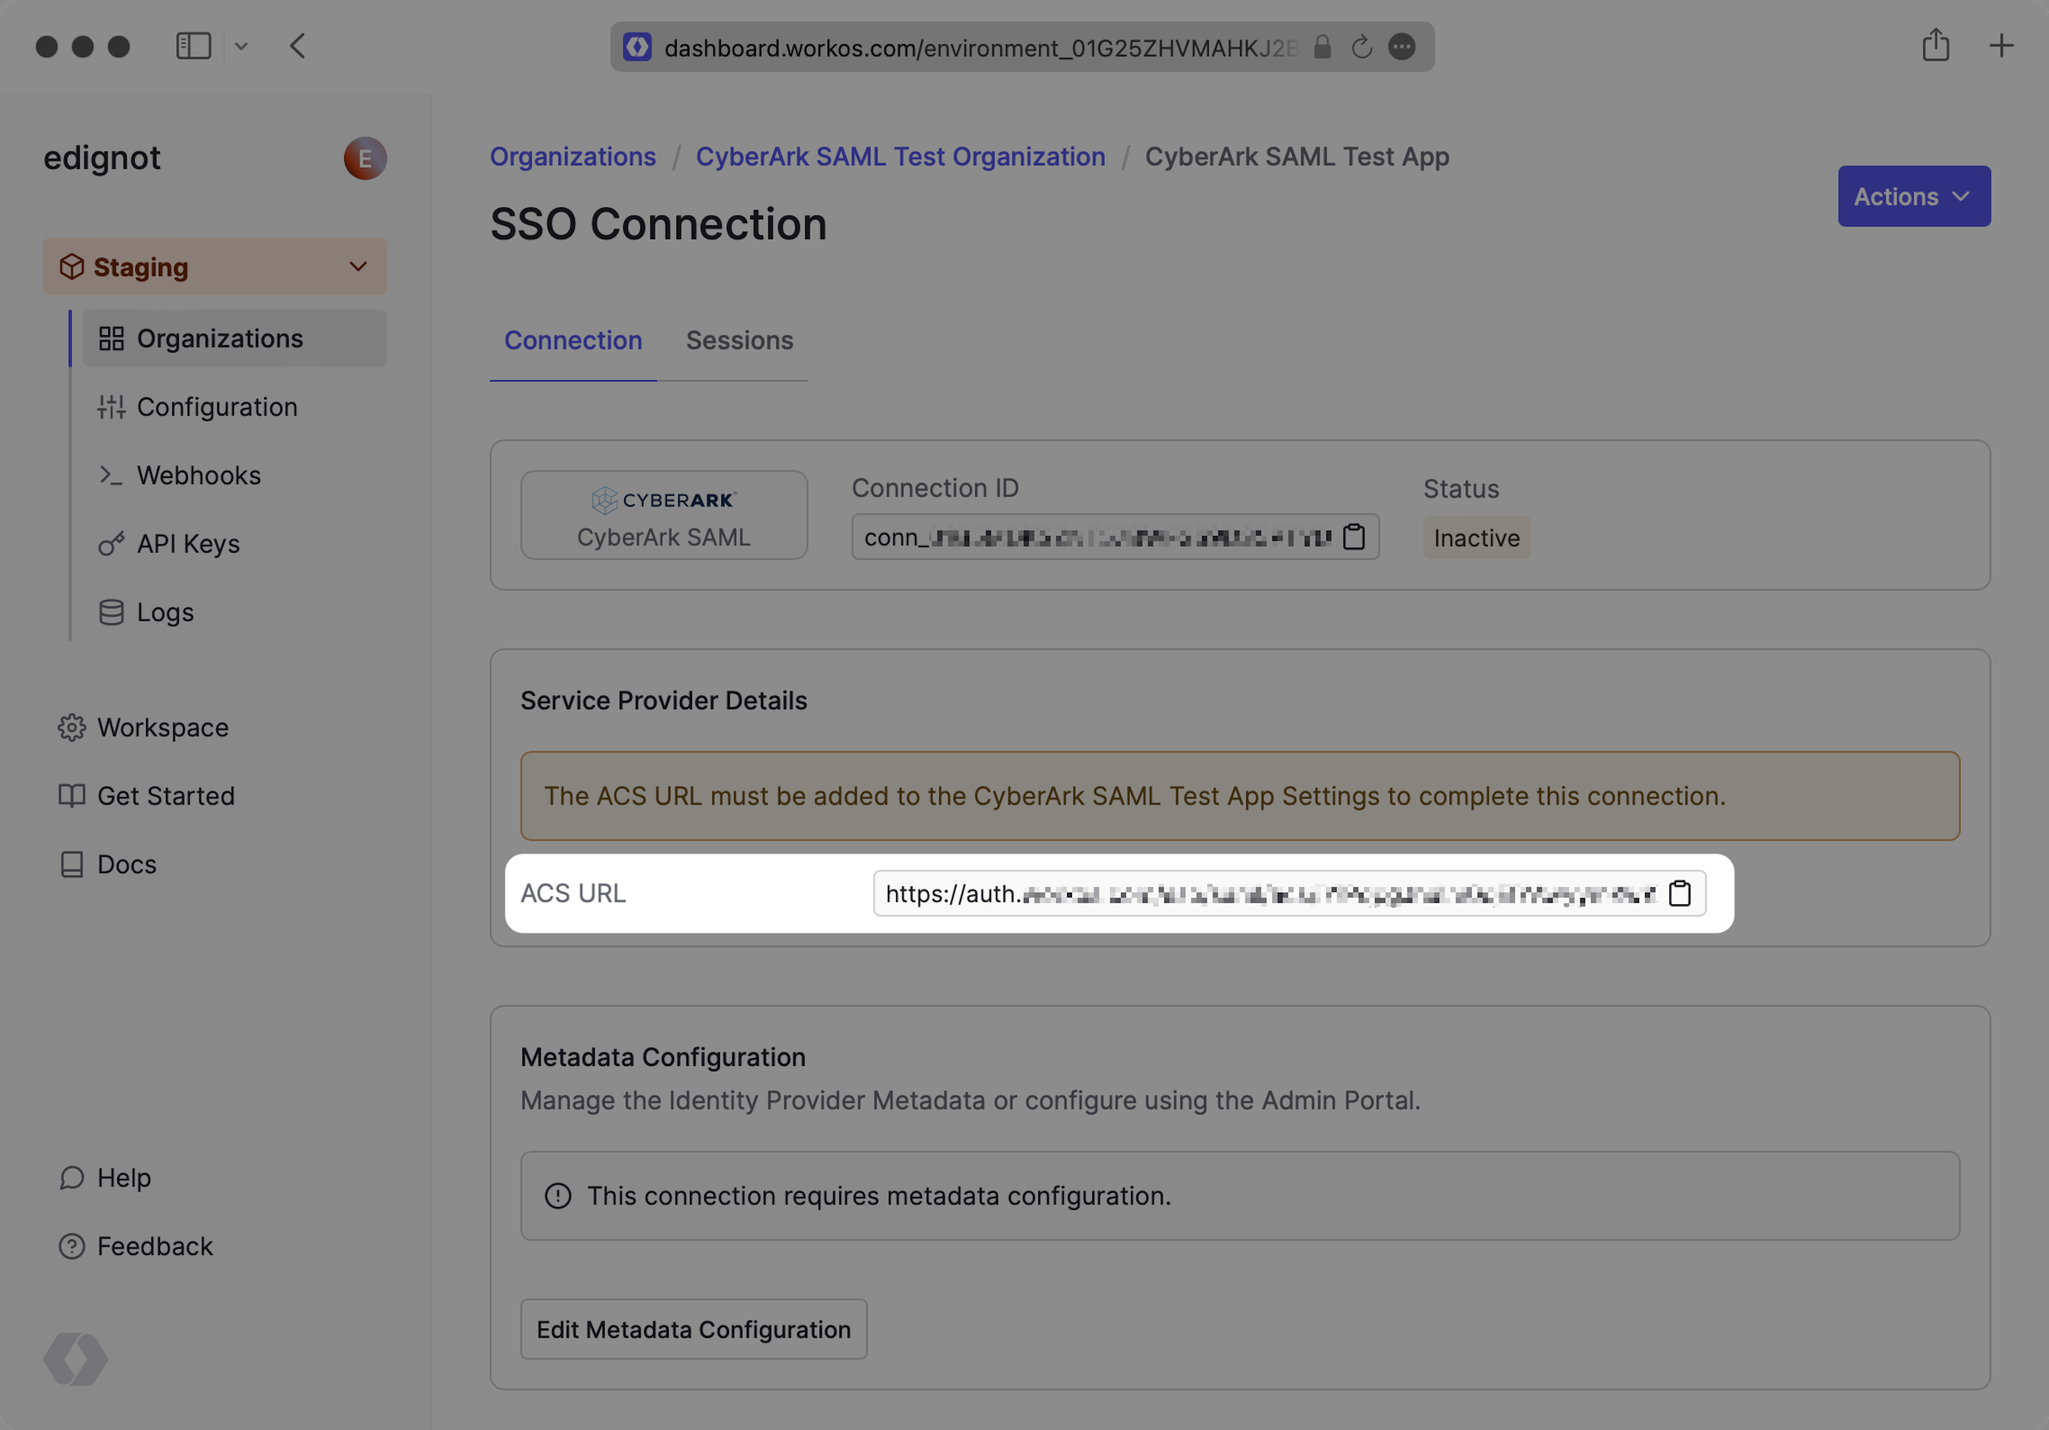
Task: Click the Safari share icon
Action: coord(1935,46)
